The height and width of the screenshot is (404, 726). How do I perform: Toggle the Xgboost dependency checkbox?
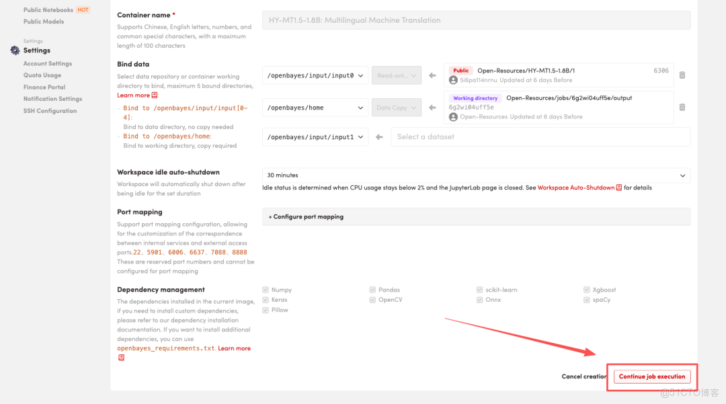tap(587, 290)
